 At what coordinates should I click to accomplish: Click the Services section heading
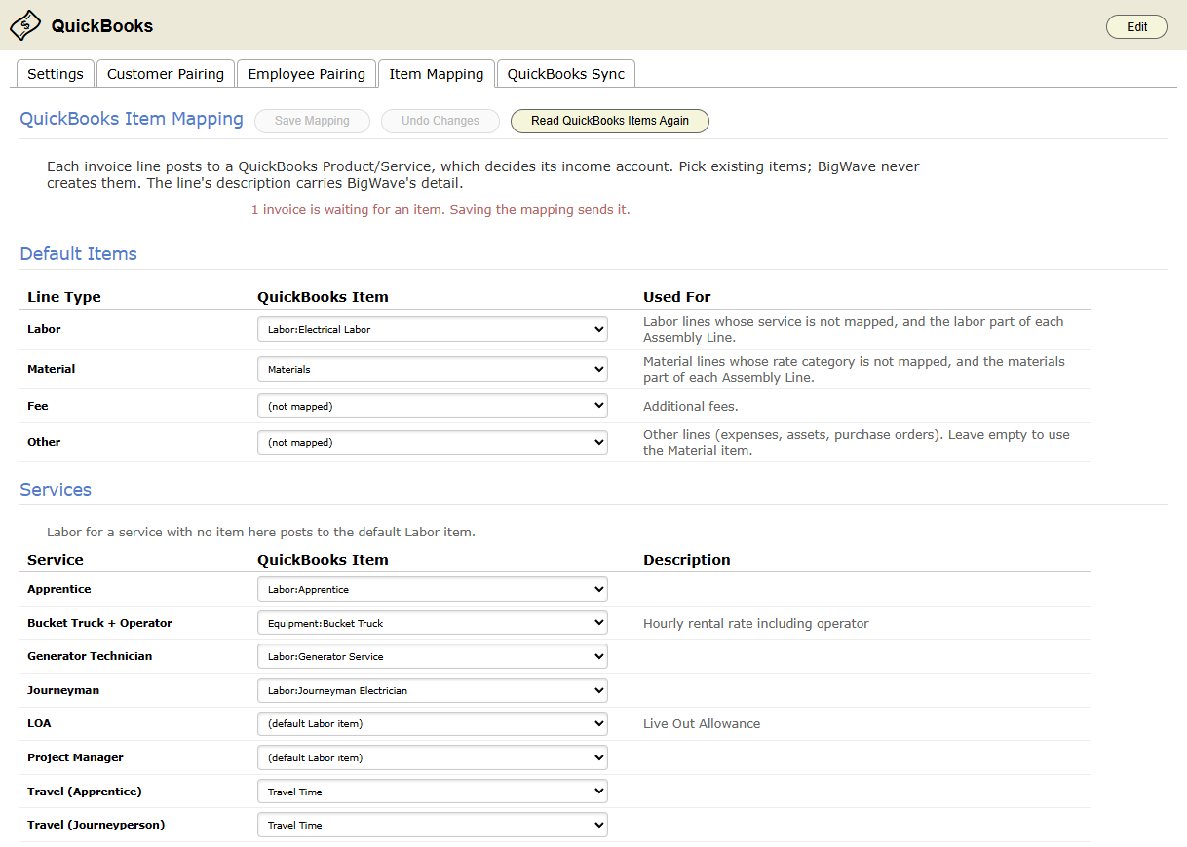56,490
